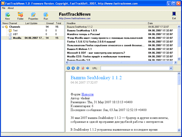Click the RSS icon in title bar
This screenshot has height=137, width=182.
coord(3,3)
